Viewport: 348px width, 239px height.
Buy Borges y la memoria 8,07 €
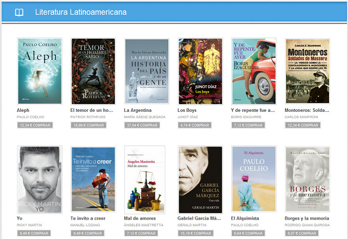tap(301, 233)
